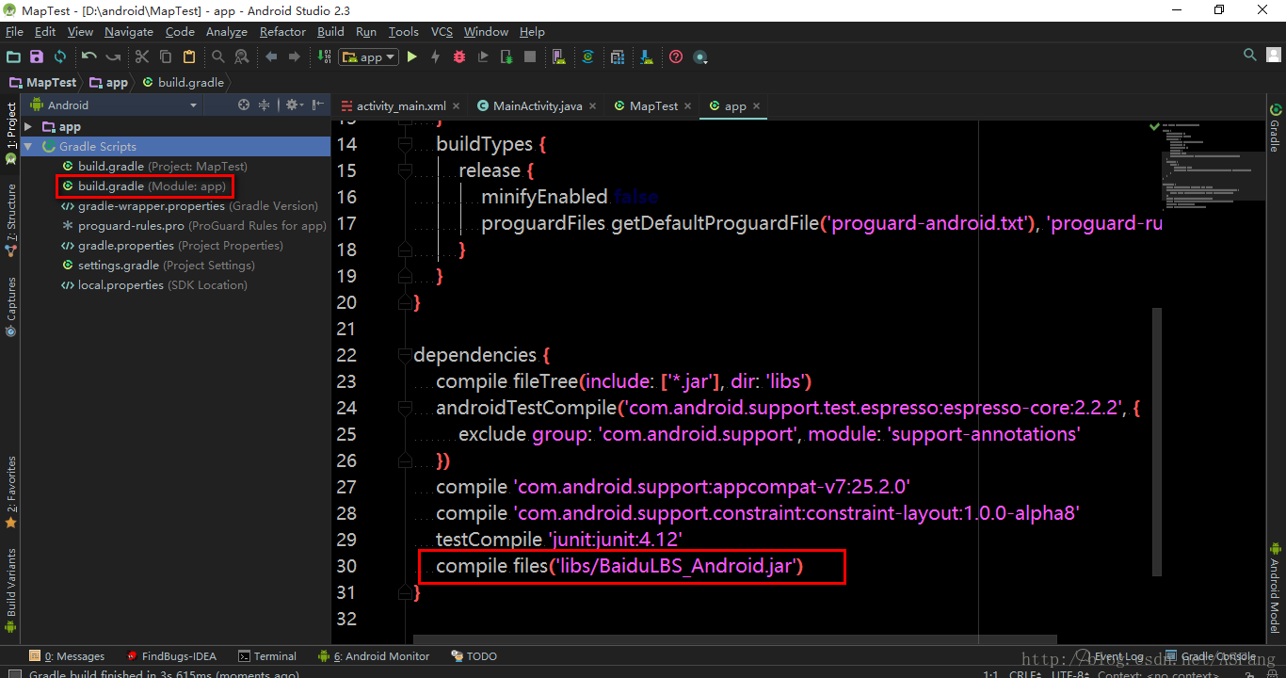Click the Synchronize toolbar icon
This screenshot has width=1286, height=678.
pyautogui.click(x=60, y=56)
